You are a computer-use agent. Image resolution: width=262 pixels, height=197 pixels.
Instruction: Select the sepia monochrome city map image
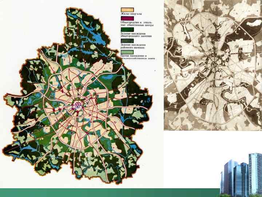point(213,65)
